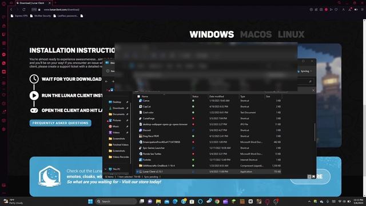
Task: Switch Explorer to details view icon
Action: [x=309, y=177]
